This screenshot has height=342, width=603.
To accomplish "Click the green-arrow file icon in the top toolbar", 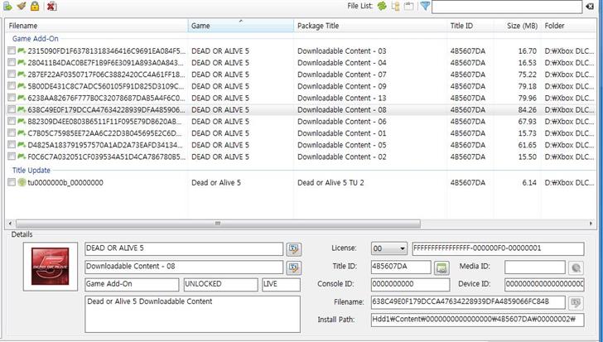I will pyautogui.click(x=7, y=6).
